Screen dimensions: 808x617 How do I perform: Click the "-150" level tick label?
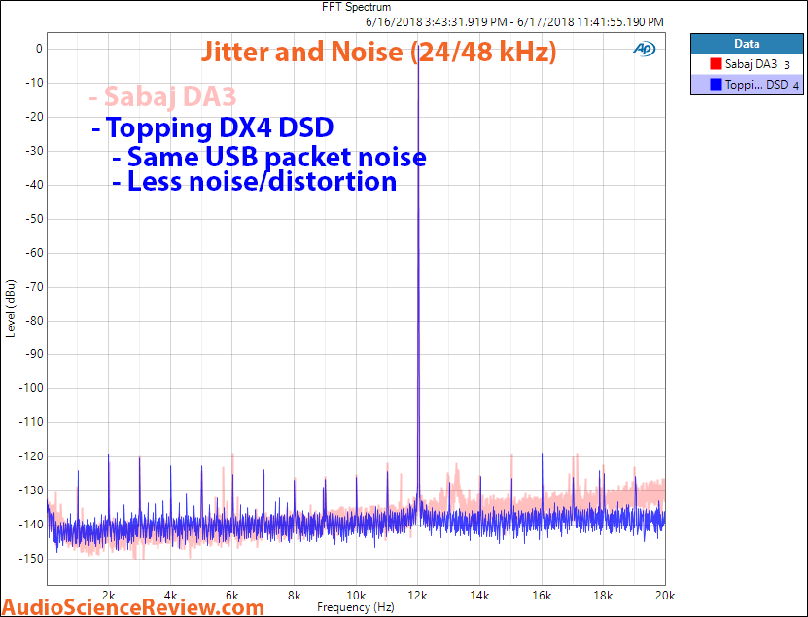[x=31, y=559]
